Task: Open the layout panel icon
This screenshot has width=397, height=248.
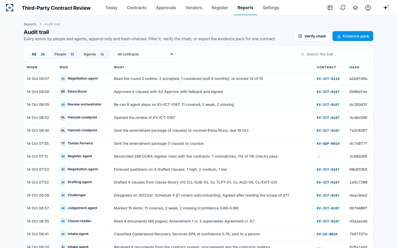Action: click(330, 8)
